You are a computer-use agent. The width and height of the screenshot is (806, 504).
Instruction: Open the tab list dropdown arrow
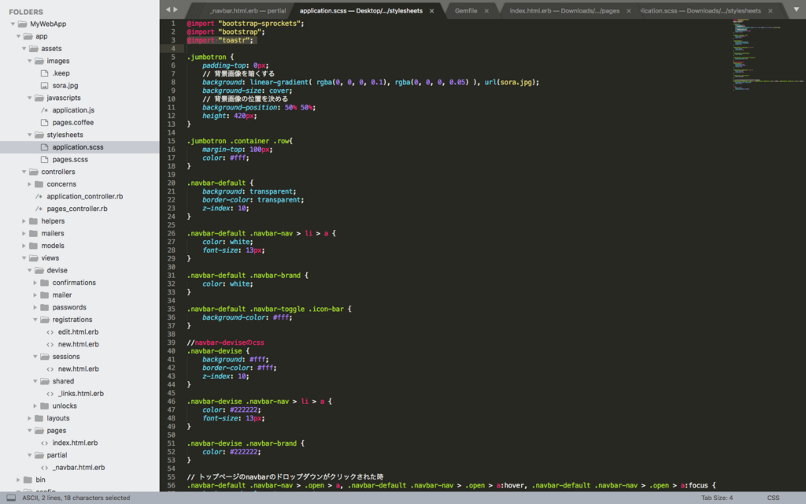[x=797, y=9]
